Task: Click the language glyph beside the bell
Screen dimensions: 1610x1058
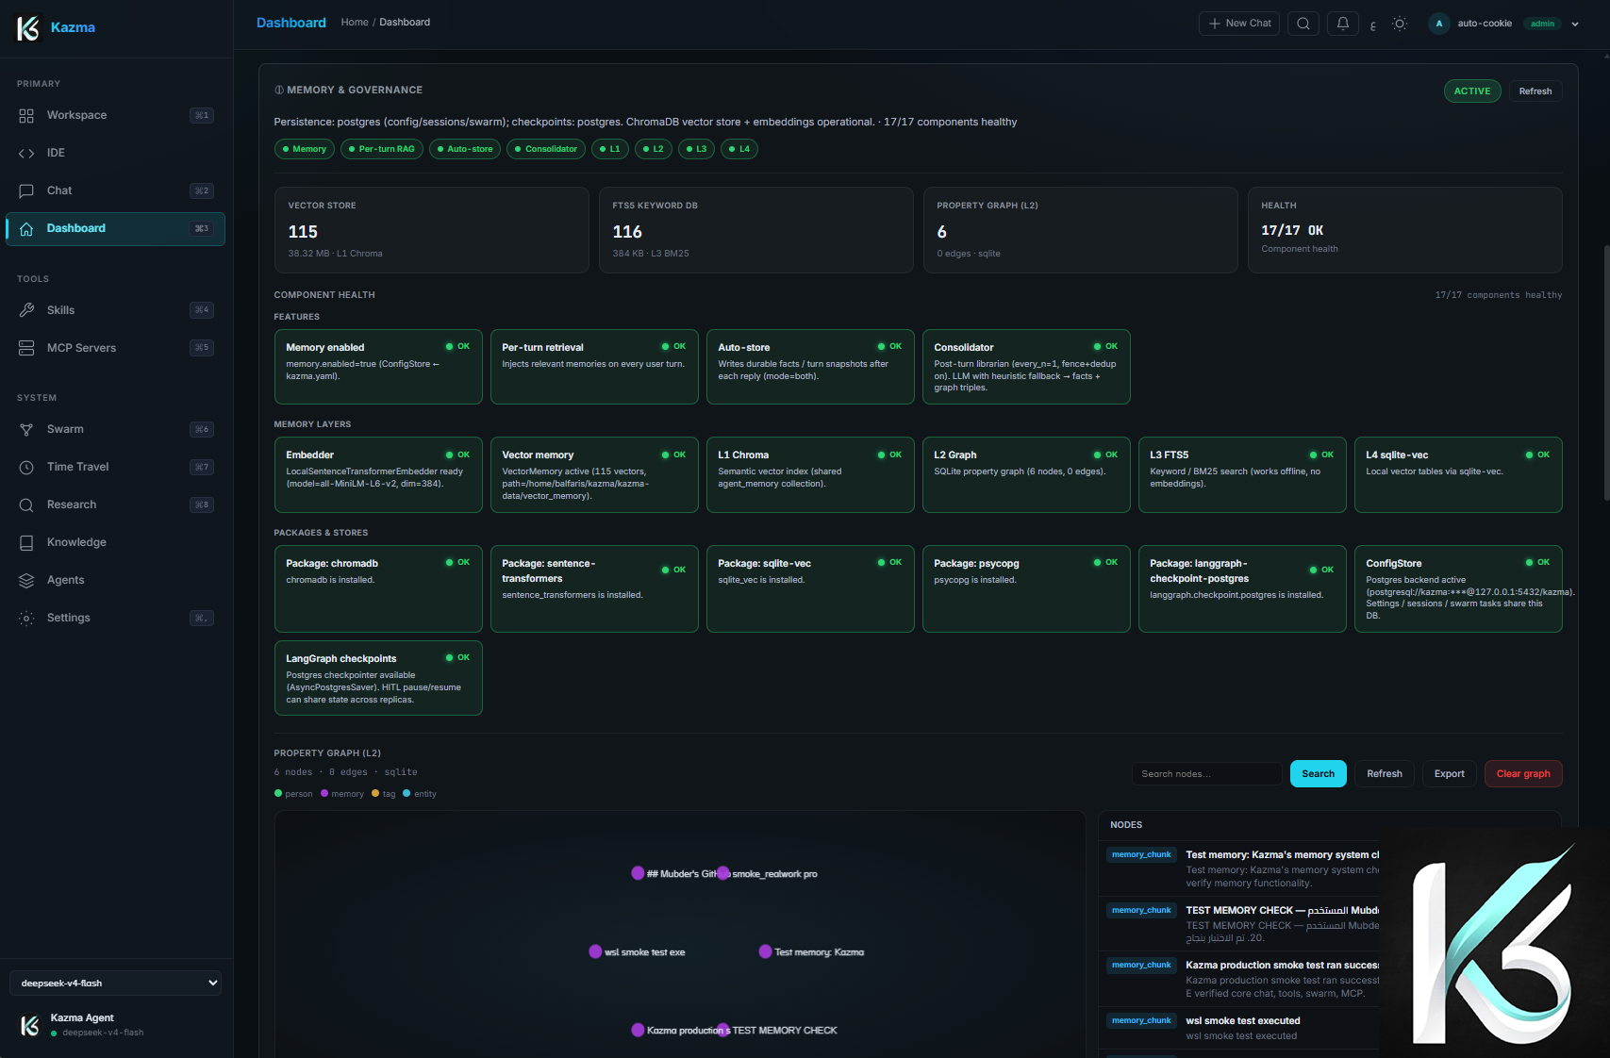Action: (x=1373, y=25)
